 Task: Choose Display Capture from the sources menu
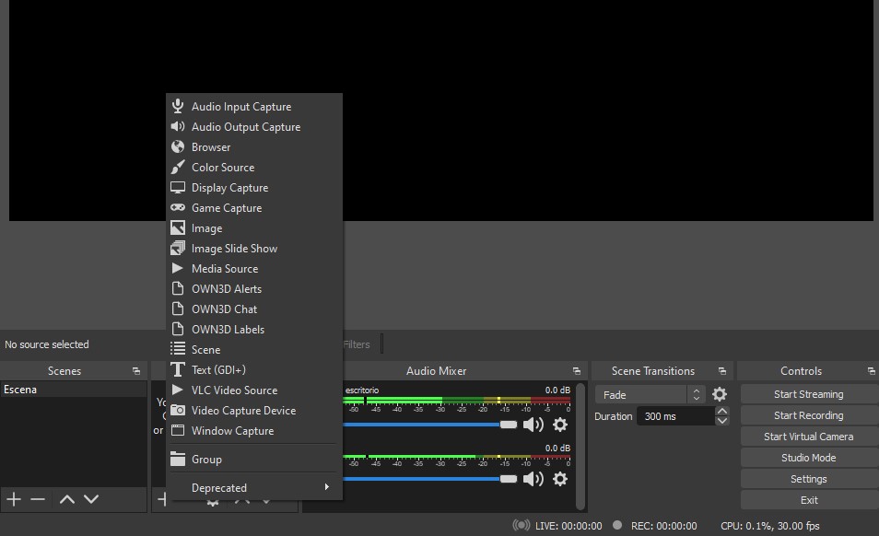click(229, 188)
